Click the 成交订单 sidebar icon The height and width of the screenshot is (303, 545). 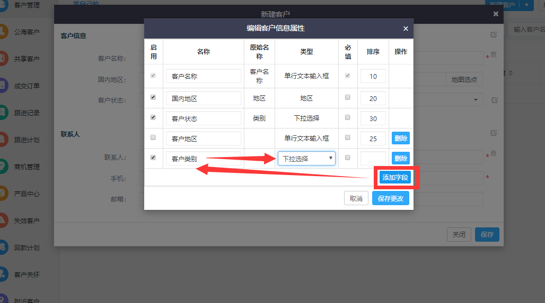3,86
